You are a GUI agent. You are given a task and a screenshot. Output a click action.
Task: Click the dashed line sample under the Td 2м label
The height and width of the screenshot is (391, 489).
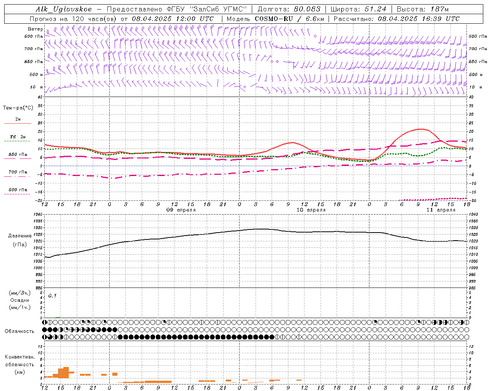(17, 141)
